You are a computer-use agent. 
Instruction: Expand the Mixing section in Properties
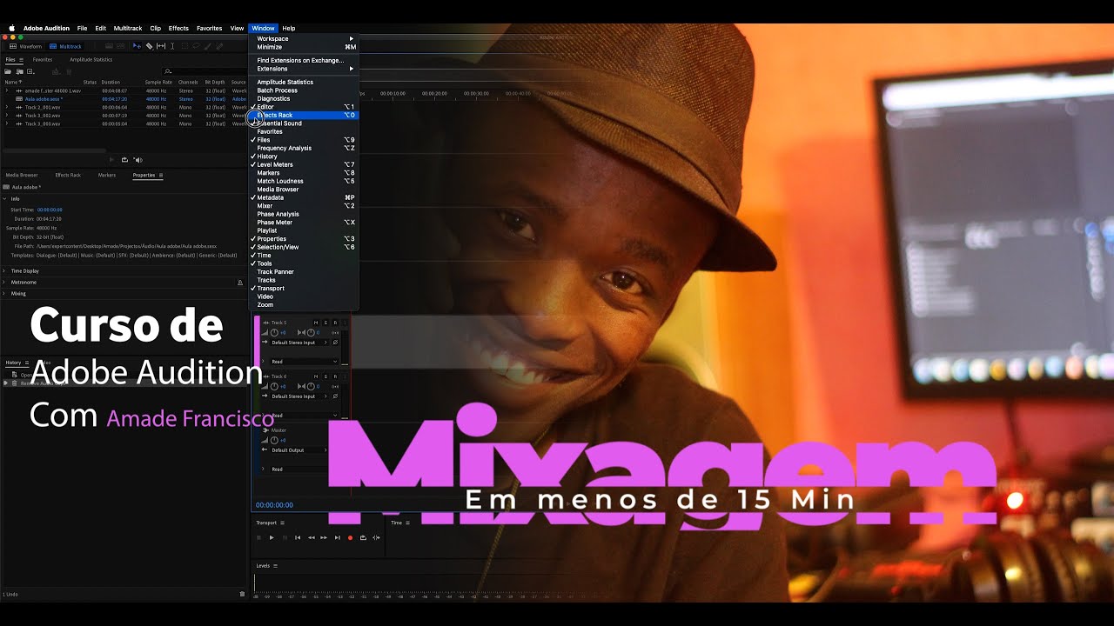(x=4, y=294)
